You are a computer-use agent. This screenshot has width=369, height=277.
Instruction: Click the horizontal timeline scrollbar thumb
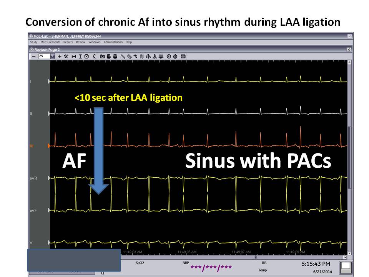point(256,257)
